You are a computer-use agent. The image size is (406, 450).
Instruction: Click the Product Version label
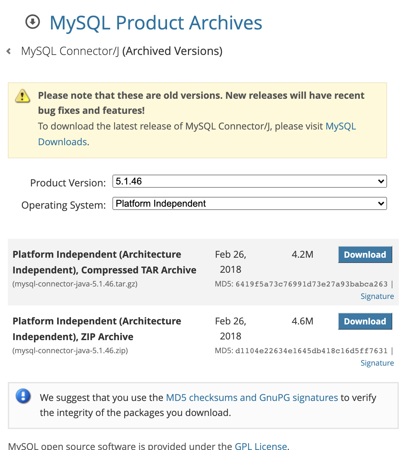[68, 183]
